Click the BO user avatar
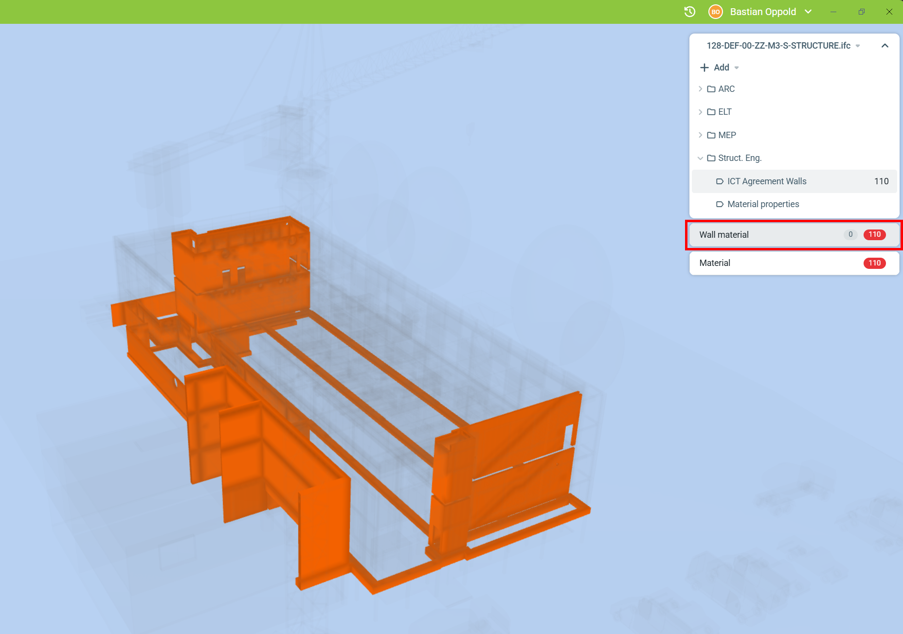This screenshot has width=903, height=634. (x=715, y=12)
